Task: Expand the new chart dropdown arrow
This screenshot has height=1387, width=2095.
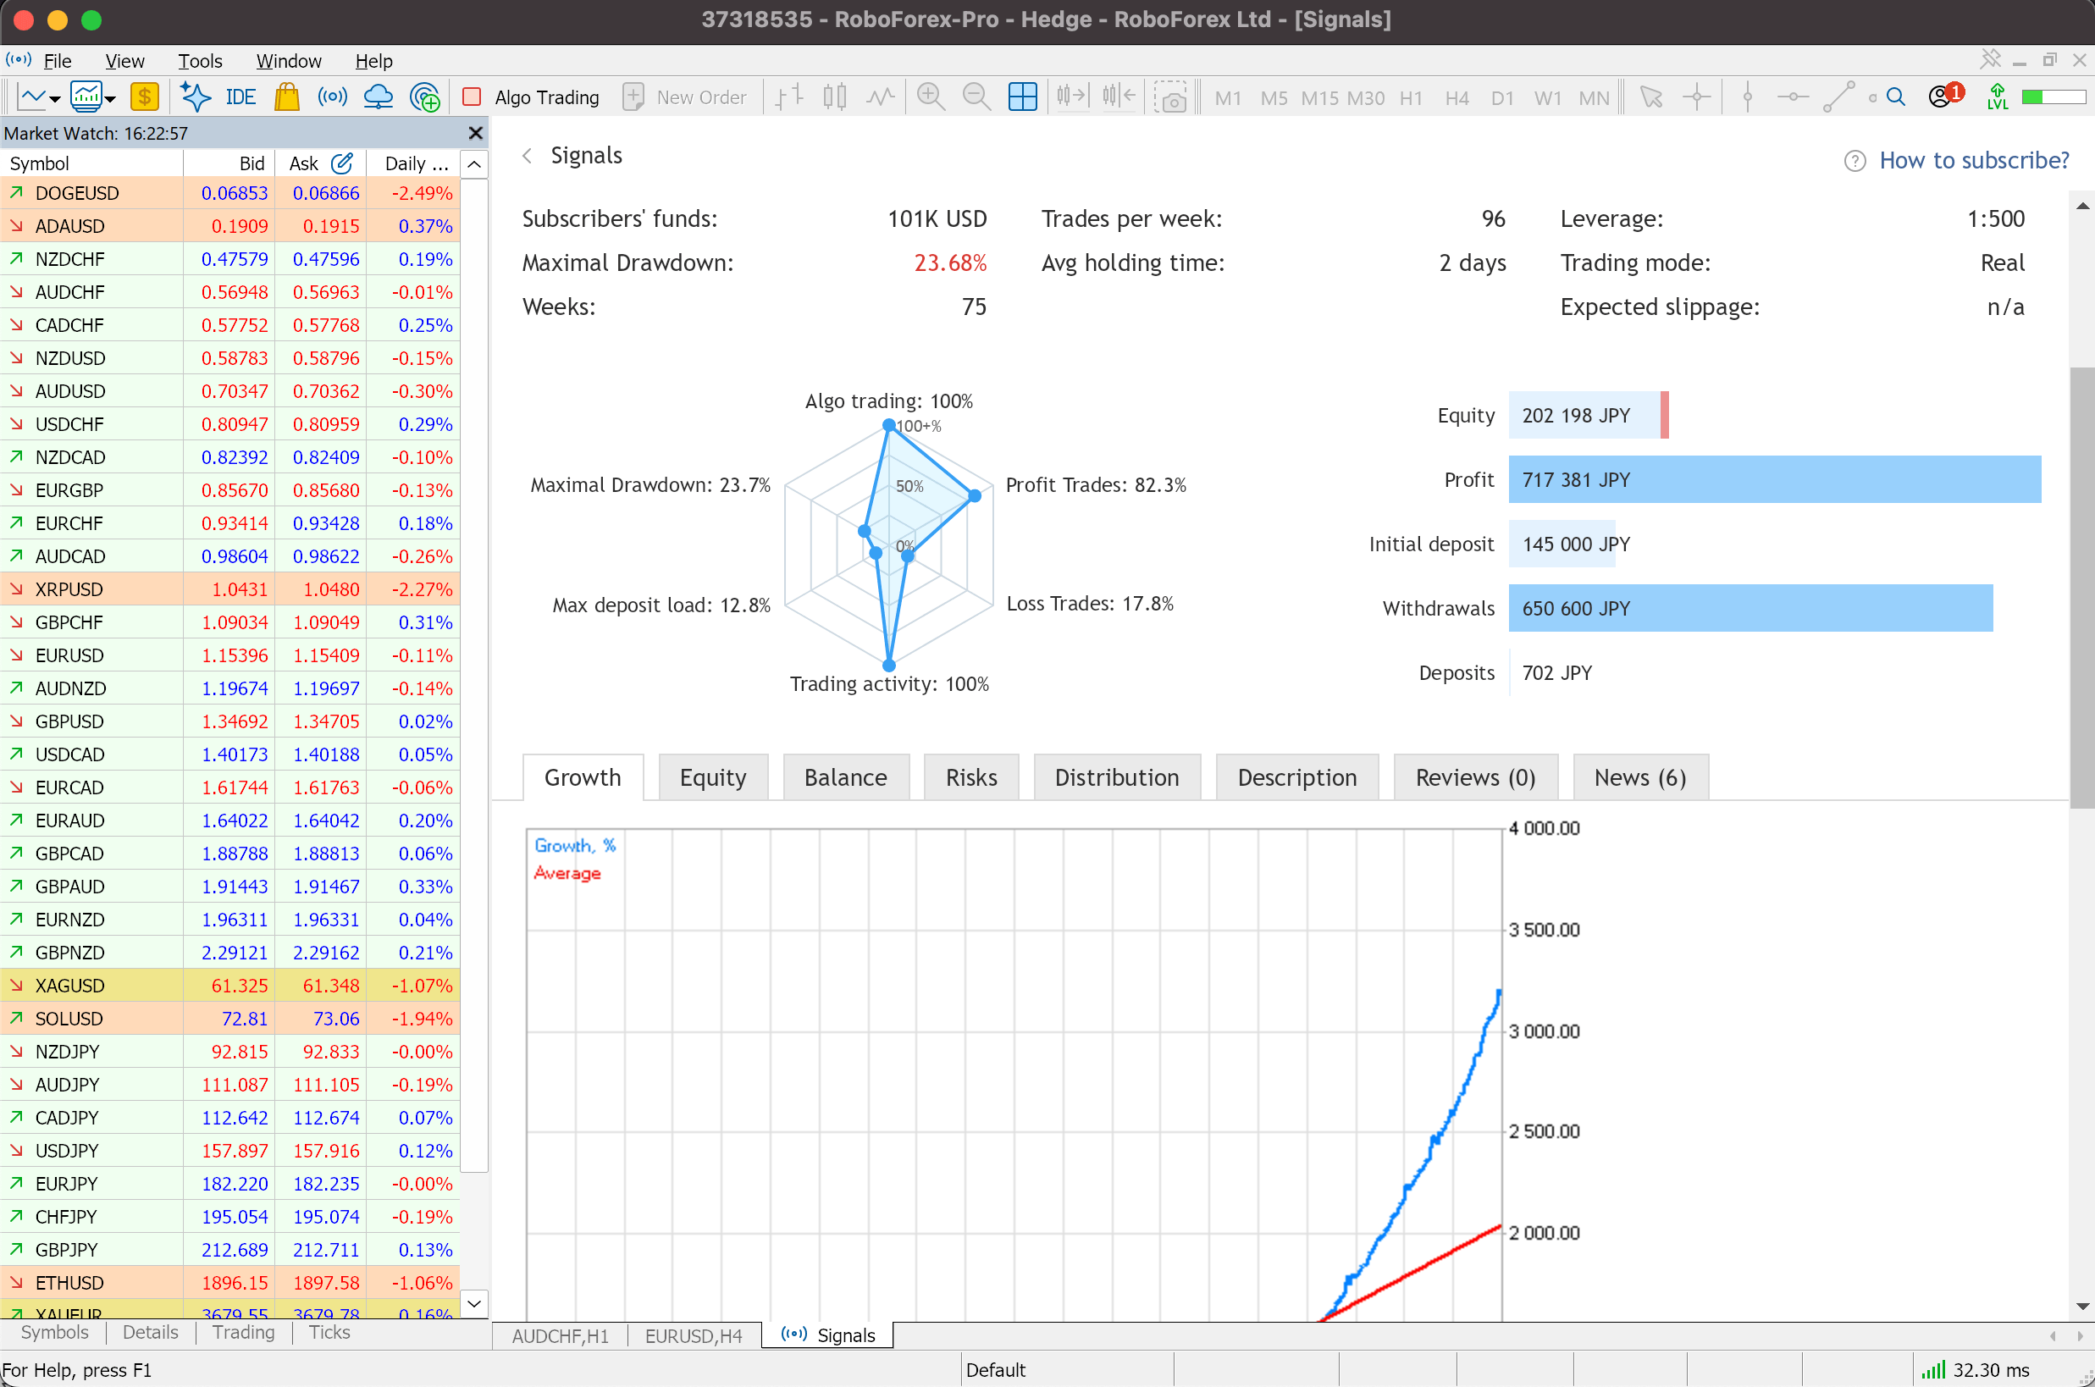Action: [x=55, y=99]
